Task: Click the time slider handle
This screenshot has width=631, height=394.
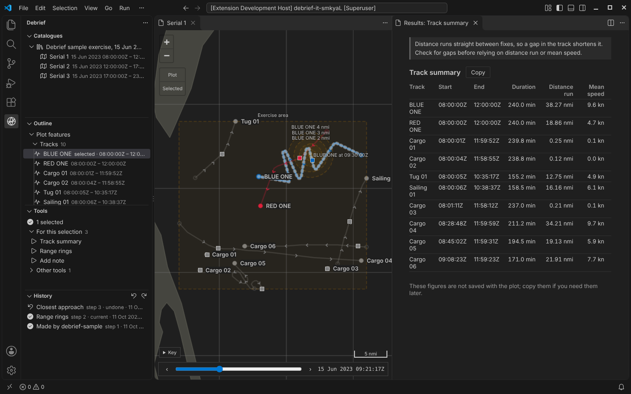Action: [x=220, y=369]
